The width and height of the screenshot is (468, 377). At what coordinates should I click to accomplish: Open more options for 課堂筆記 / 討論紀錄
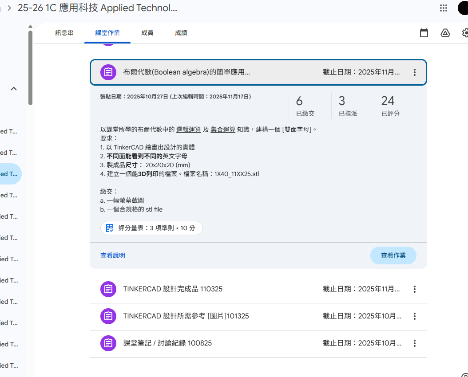click(x=414, y=343)
